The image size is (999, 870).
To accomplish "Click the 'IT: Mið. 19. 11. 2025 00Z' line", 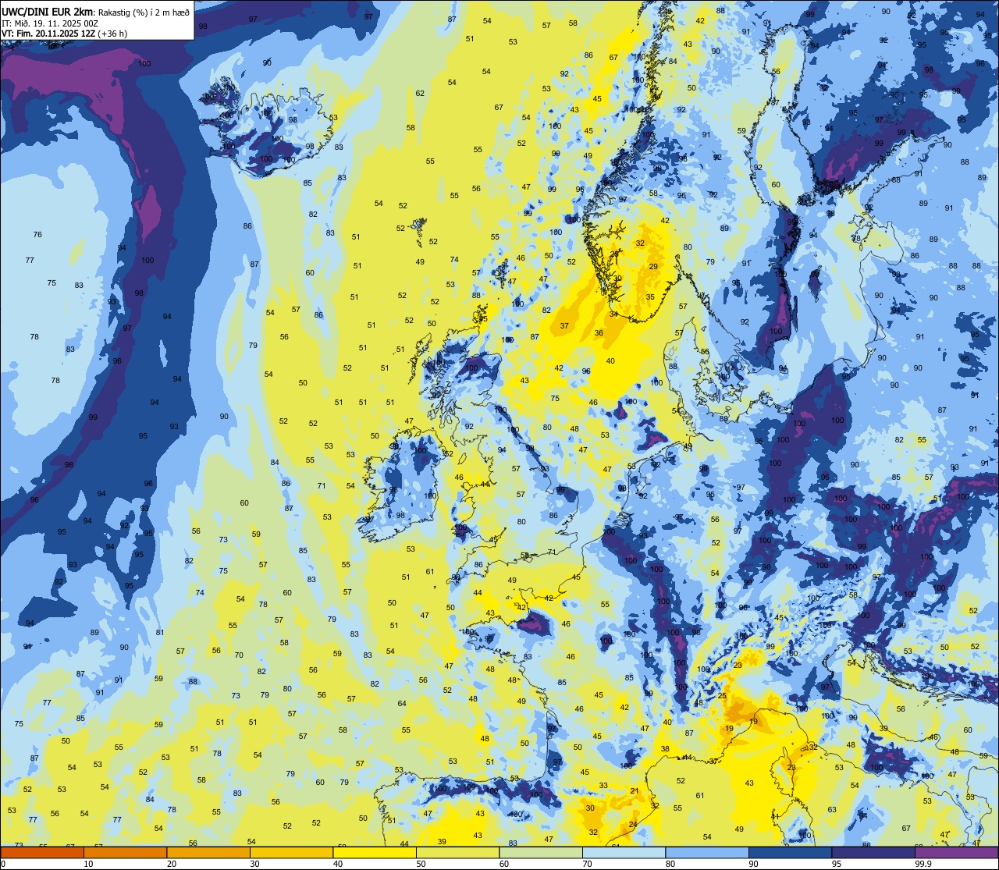I will pyautogui.click(x=50, y=23).
